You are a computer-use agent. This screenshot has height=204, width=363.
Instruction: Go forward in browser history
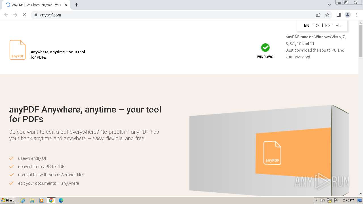[x=15, y=15]
